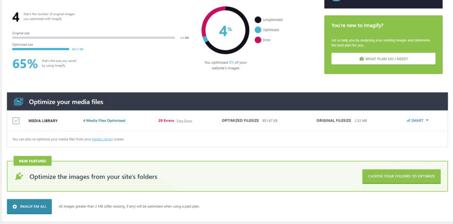Click the 2.33 MB original filesize value
The height and width of the screenshot is (224, 453).
pos(361,121)
